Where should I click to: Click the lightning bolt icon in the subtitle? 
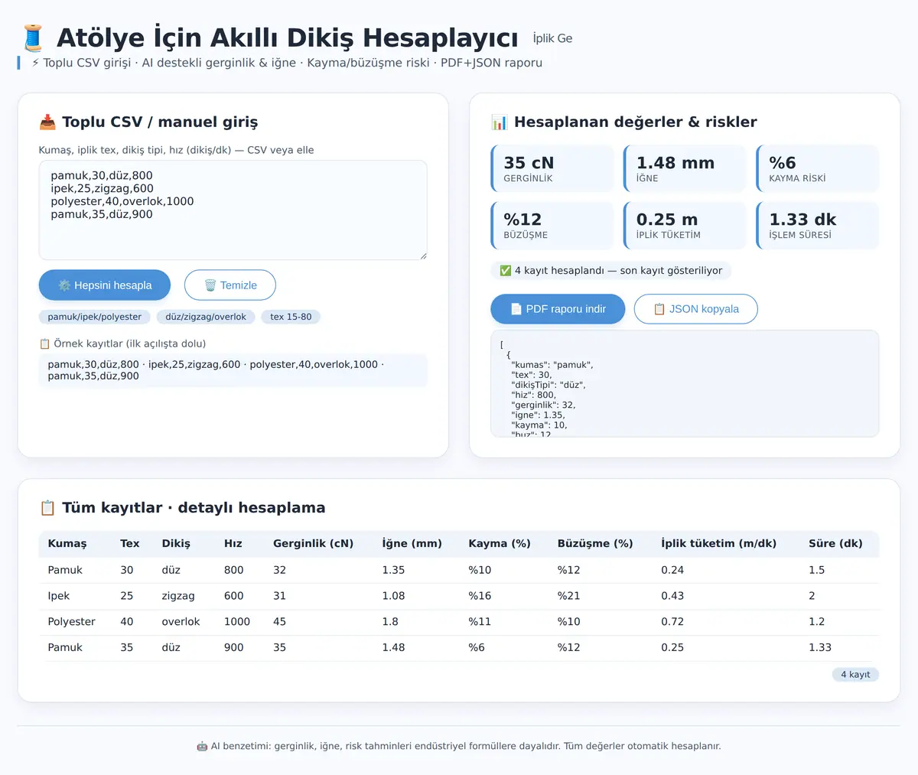click(35, 63)
